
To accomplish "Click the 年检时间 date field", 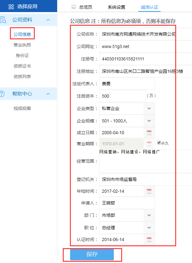I will pyautogui.click(x=121, y=191).
